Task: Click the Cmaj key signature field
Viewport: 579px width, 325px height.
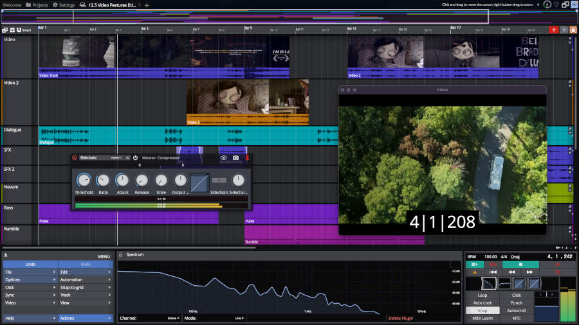Action: 515,256
